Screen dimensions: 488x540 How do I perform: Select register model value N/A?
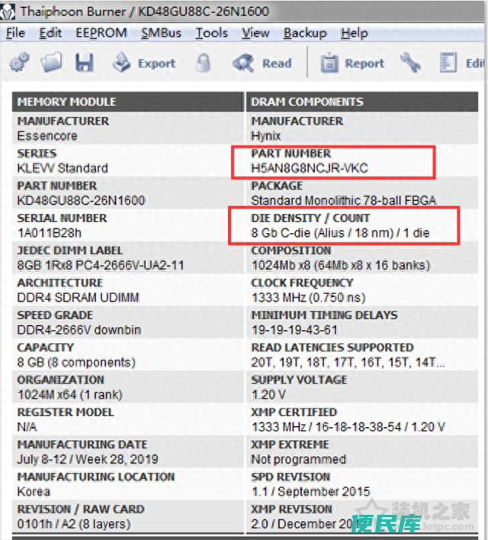click(27, 427)
